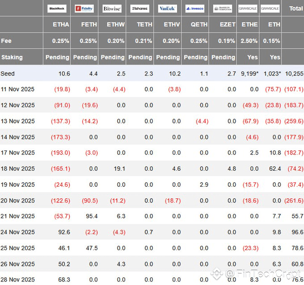Click the 9,199* seed value
Screen dimensions: 304x285
(250, 74)
